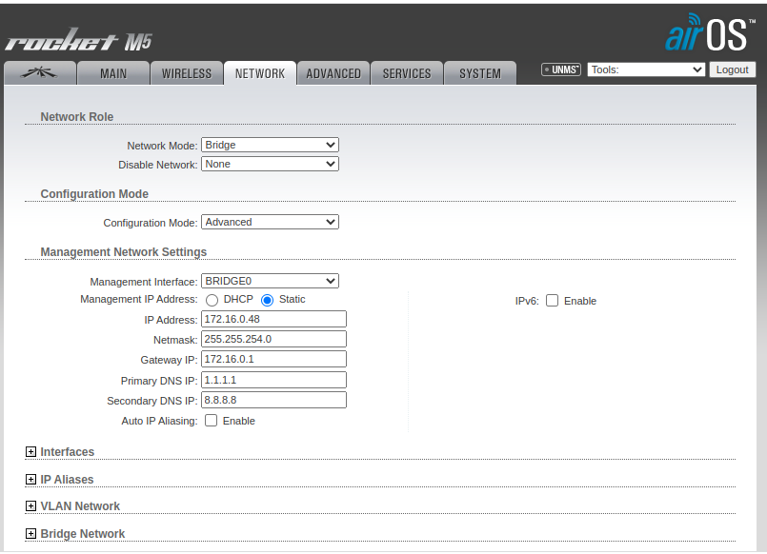Open the Configuration Mode dropdown
The image size is (767, 554).
point(270,223)
